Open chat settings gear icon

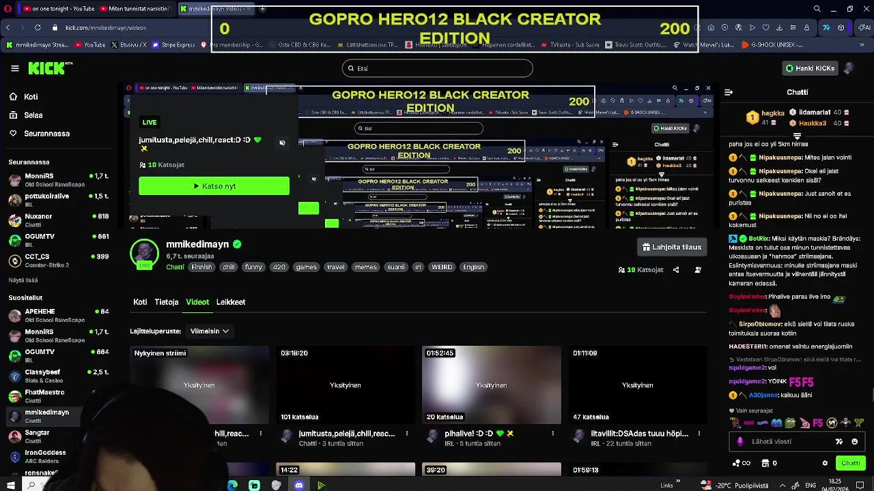(825, 463)
